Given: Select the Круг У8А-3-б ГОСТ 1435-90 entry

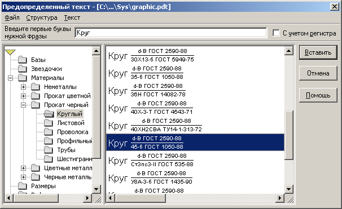Looking at the screenshot, I should (x=195, y=177).
